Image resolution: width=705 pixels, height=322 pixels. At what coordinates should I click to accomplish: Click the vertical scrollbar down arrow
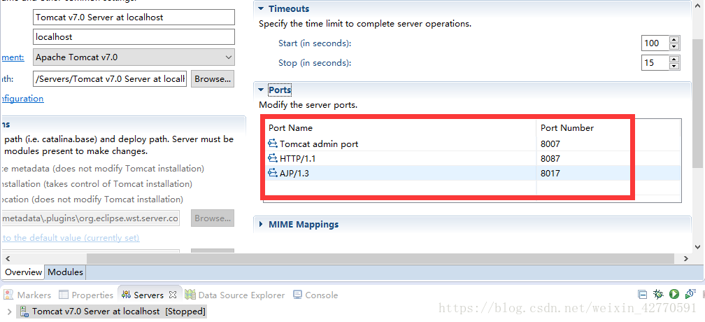coord(697,247)
